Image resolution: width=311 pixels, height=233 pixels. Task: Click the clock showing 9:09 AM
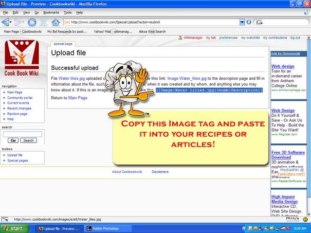(x=300, y=229)
